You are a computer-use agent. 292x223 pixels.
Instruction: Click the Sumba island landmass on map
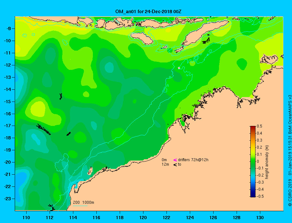click(x=142, y=38)
